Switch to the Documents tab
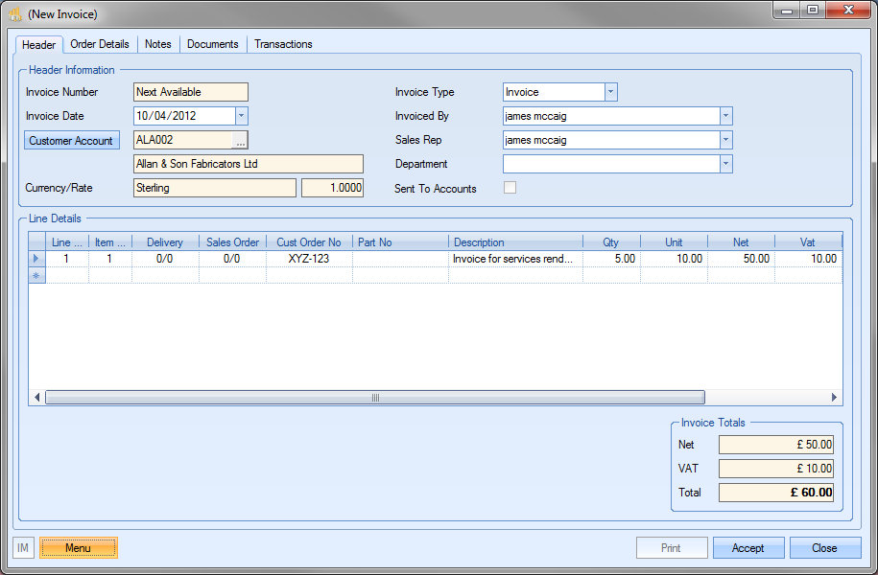The width and height of the screenshot is (878, 575). (212, 44)
